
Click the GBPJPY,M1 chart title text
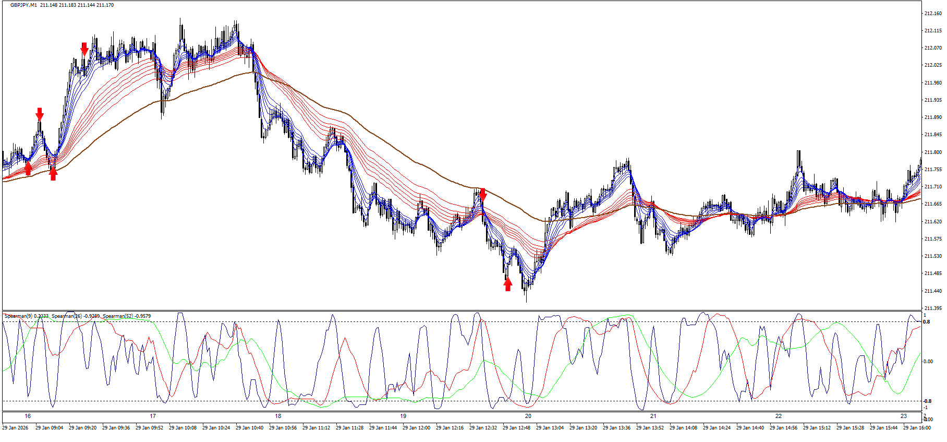tap(23, 5)
